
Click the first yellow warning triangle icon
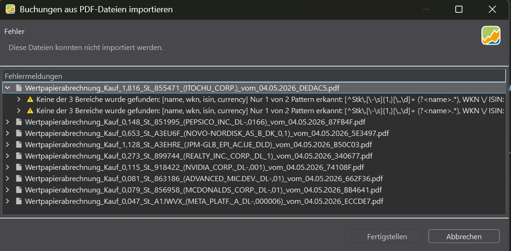[30, 100]
